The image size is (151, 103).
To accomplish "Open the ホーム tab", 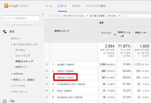I will point(49,6).
